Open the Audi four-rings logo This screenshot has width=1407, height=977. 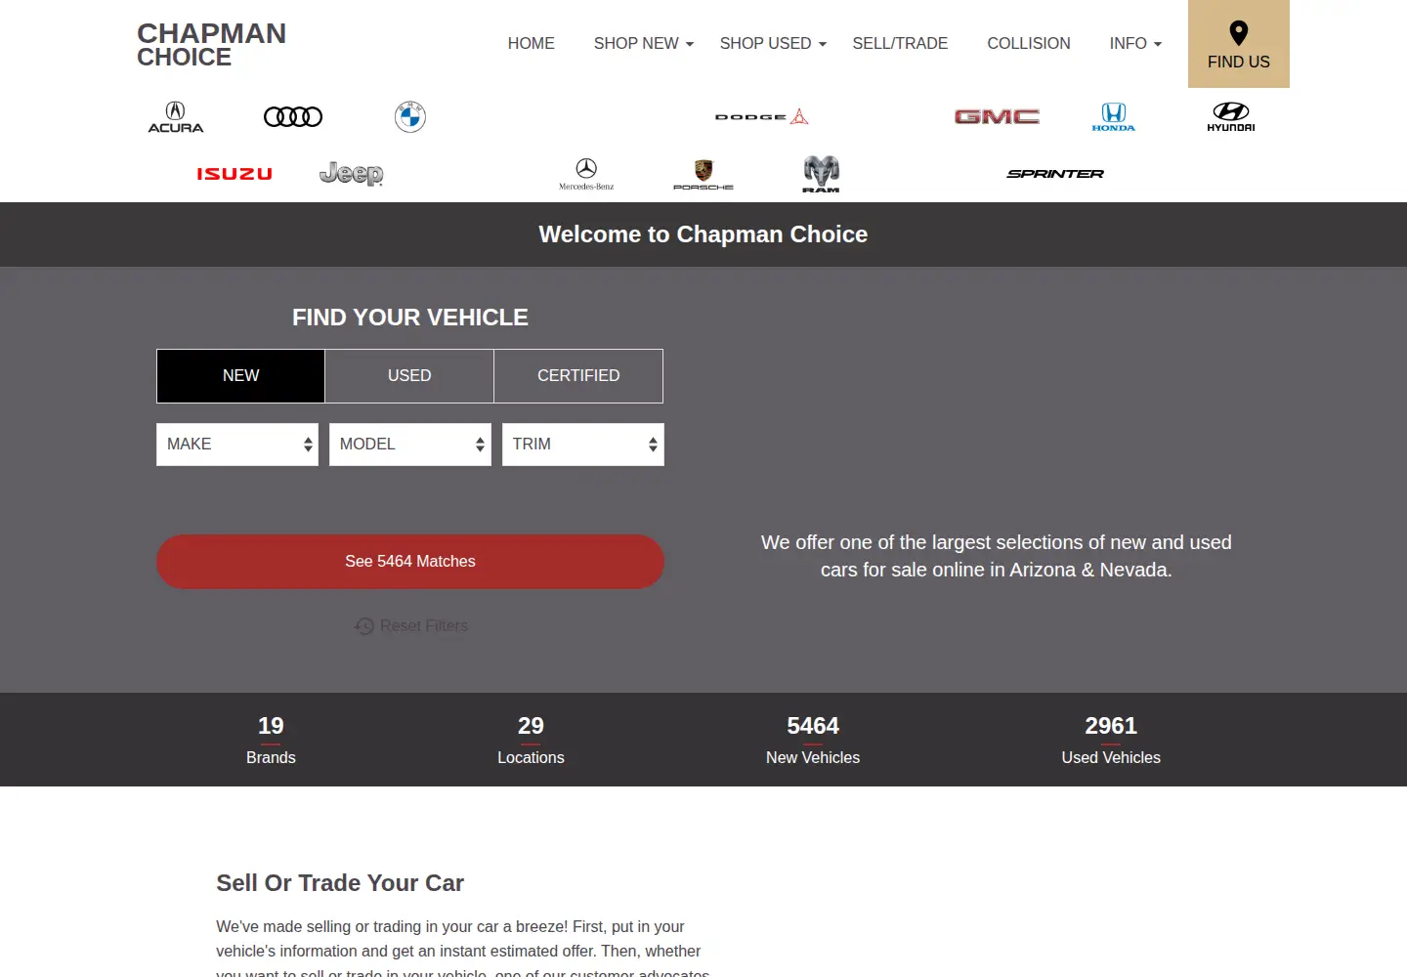[293, 117]
